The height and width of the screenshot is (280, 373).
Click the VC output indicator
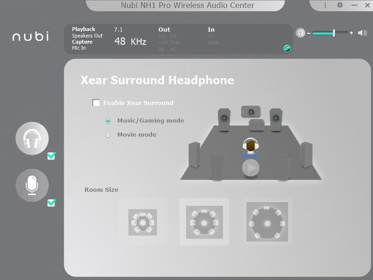point(173,49)
